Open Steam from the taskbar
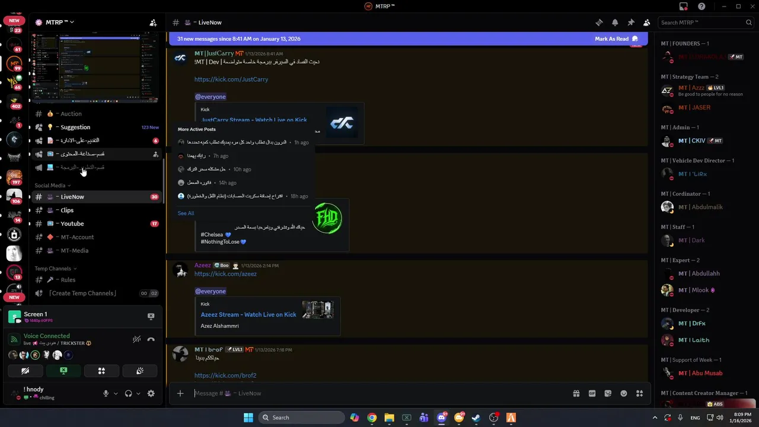Viewport: 759px width, 427px height. pos(476,418)
